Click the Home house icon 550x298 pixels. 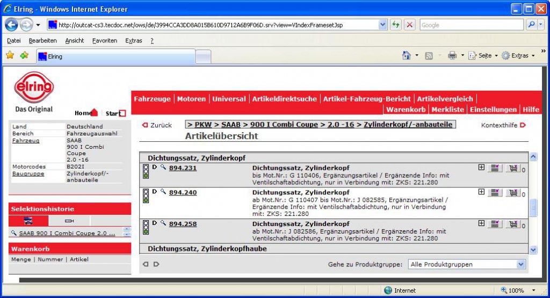(x=94, y=112)
